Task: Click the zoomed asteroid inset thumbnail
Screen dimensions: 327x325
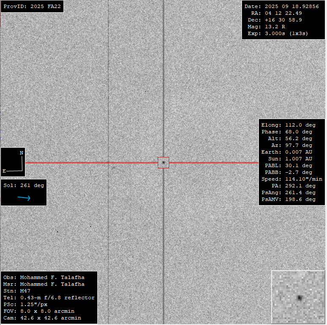Action: click(x=299, y=297)
